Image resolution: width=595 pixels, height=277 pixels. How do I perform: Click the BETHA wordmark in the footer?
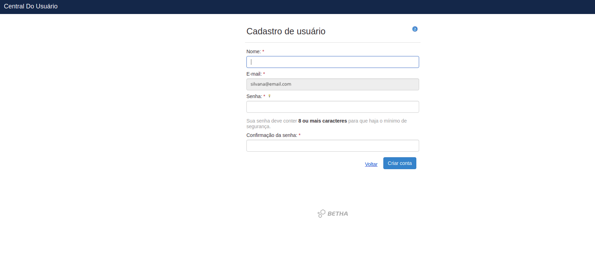click(x=337, y=214)
